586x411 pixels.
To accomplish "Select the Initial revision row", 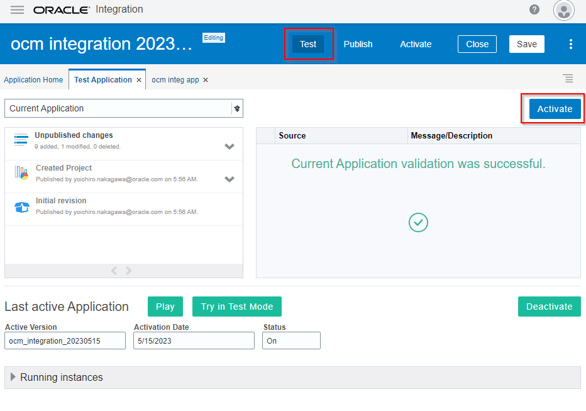I will pyautogui.click(x=124, y=210).
